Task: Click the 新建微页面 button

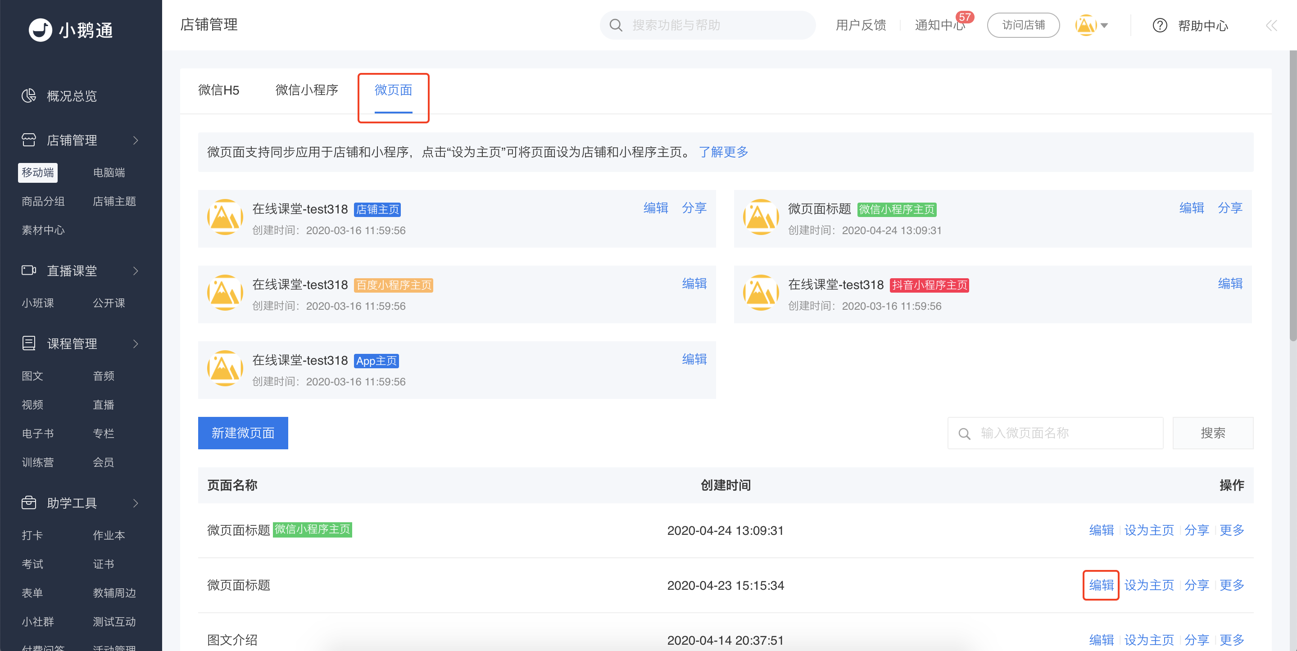Action: tap(243, 433)
